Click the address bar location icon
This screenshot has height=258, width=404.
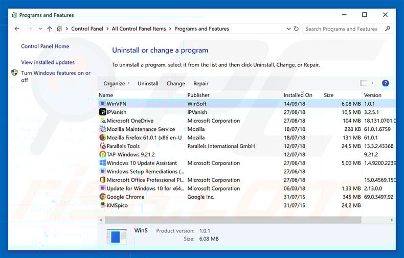[59, 29]
